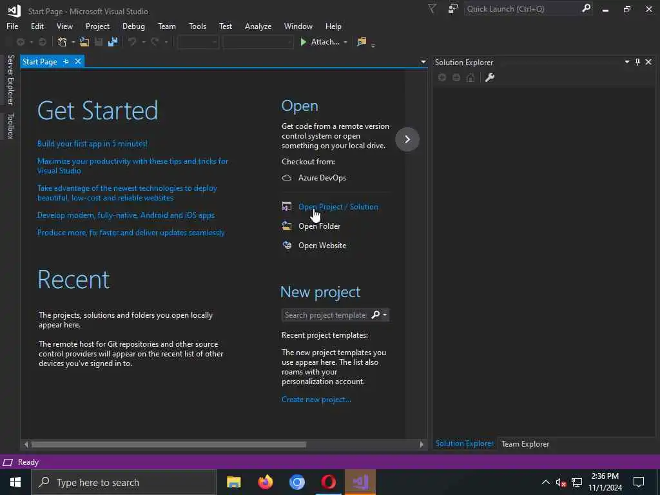Switch to the Team Explorer tab
Screen dimensions: 660x495
click(x=525, y=444)
